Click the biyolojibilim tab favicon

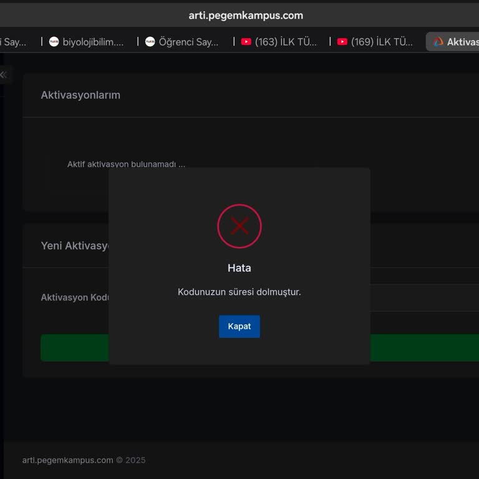pyautogui.click(x=54, y=42)
